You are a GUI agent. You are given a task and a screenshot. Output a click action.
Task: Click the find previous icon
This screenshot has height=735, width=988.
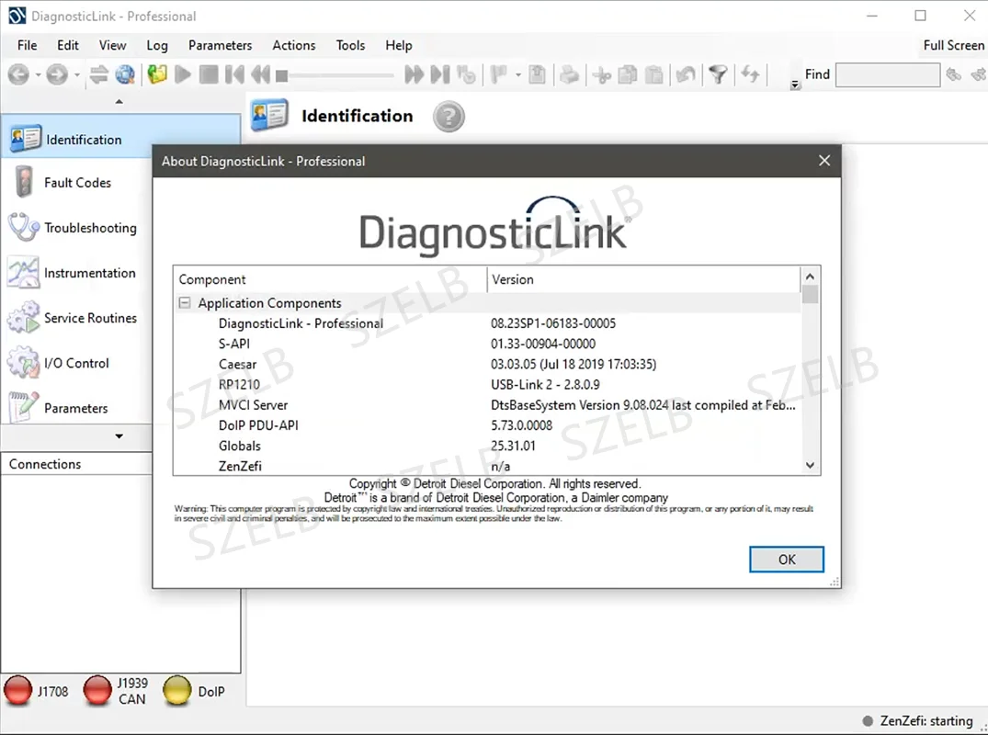(x=953, y=75)
